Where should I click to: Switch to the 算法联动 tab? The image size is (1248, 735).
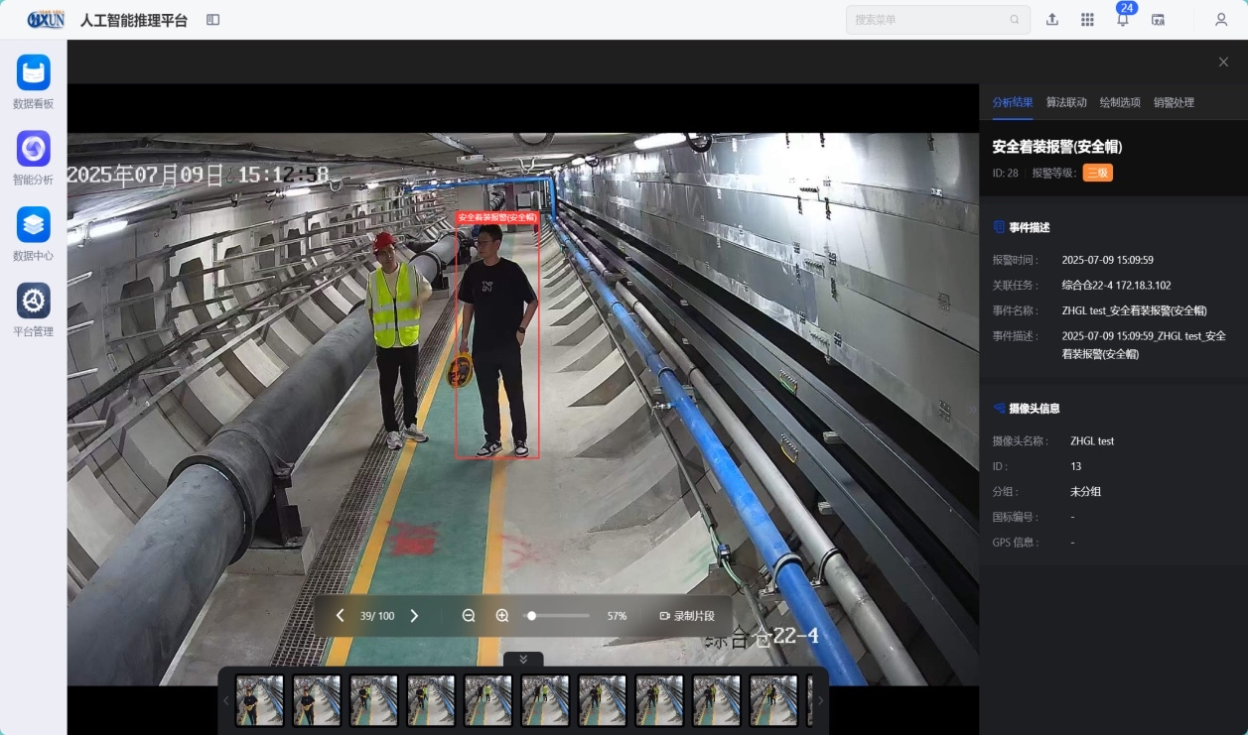coord(1066,102)
